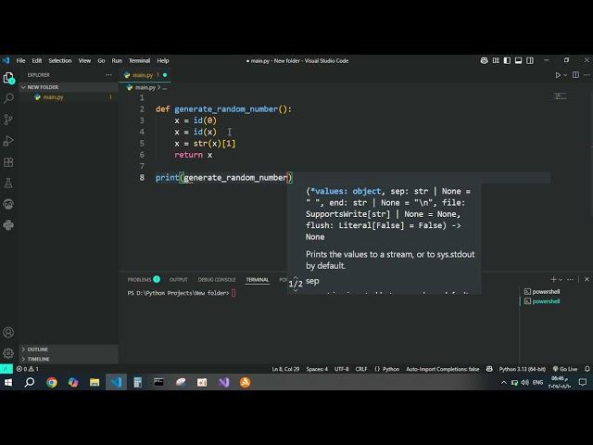Open Explorer views and more actions ellipsis

109,75
